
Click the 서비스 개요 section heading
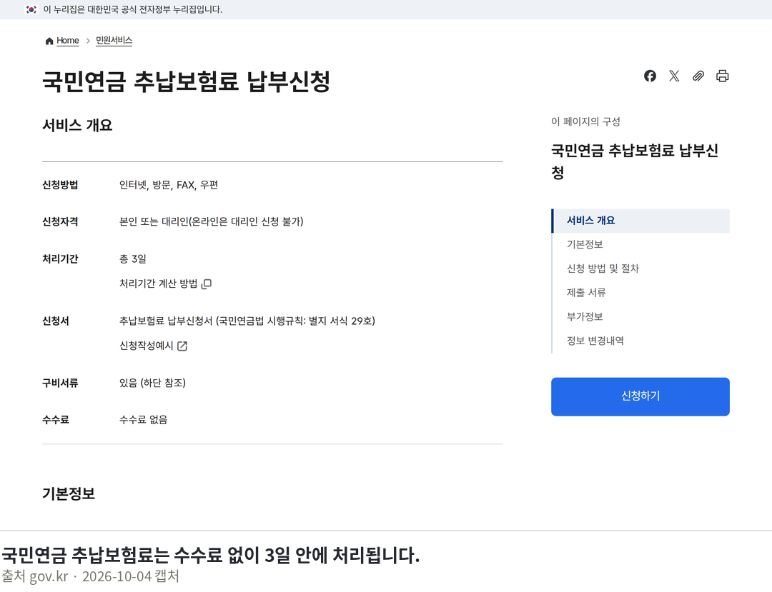pos(77,126)
